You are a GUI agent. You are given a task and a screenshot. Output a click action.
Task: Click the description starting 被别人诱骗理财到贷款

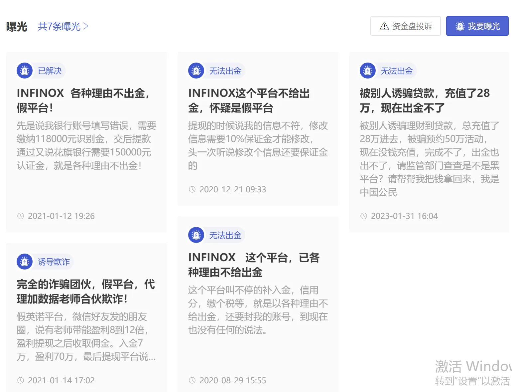430,159
